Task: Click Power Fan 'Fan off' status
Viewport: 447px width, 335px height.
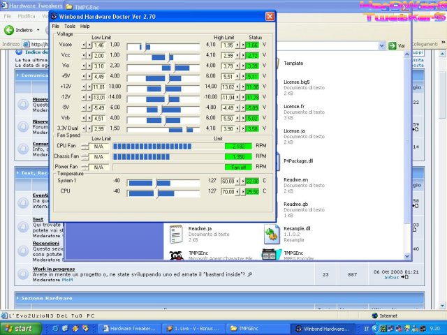Action: click(238, 167)
